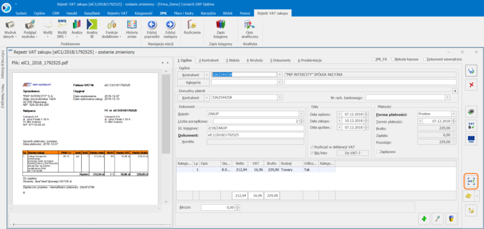Viewport: 484px width, 229px height.
Task: Open the Rejestry VAT menu
Action: (117, 13)
